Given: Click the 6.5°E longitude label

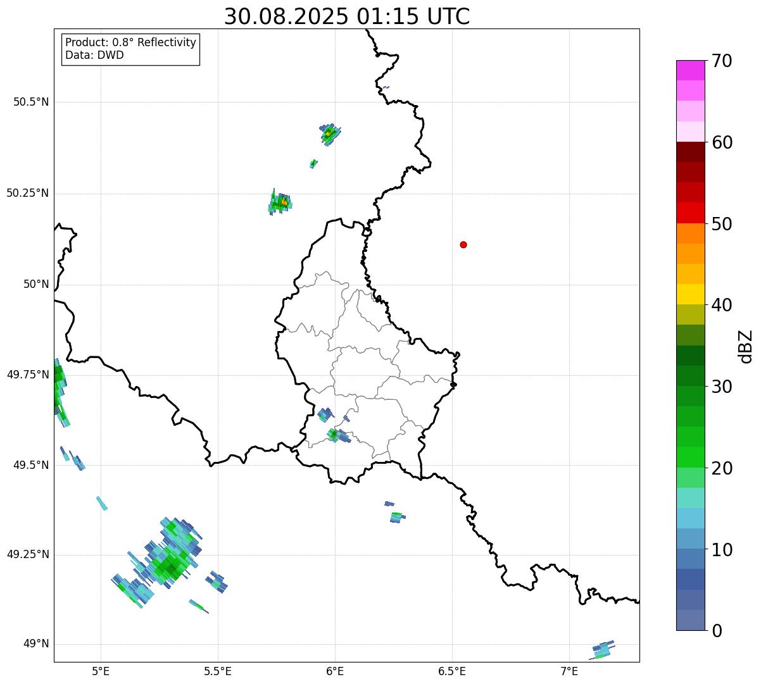Looking at the screenshot, I should [452, 671].
